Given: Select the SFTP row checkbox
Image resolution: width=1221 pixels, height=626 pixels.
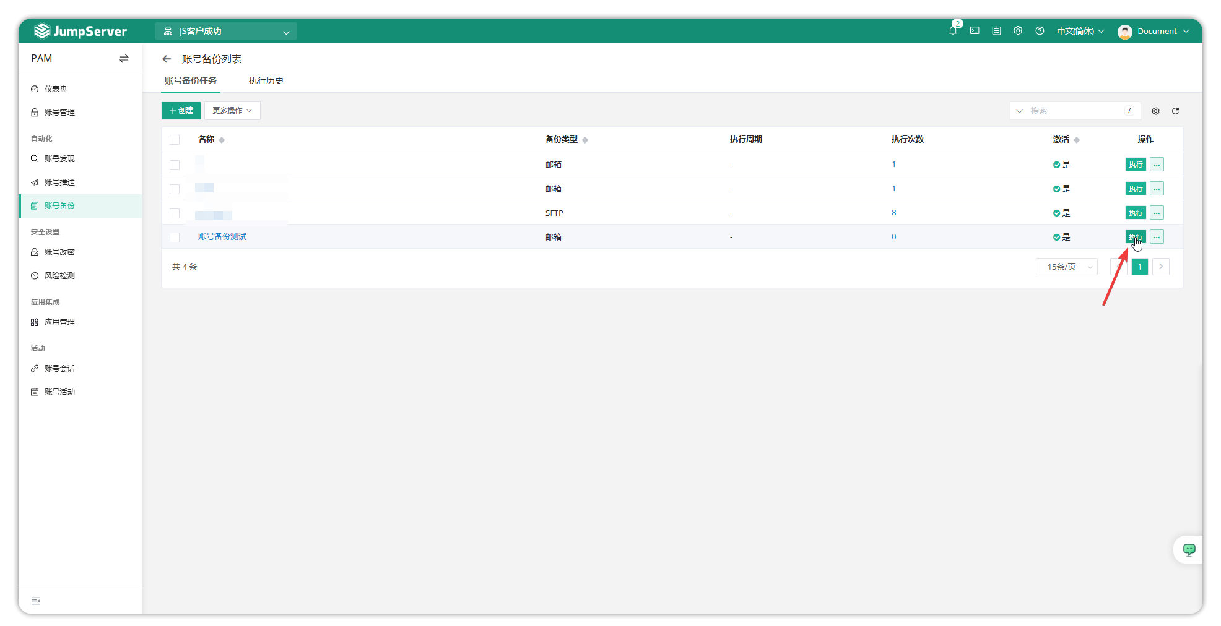Looking at the screenshot, I should 175,213.
